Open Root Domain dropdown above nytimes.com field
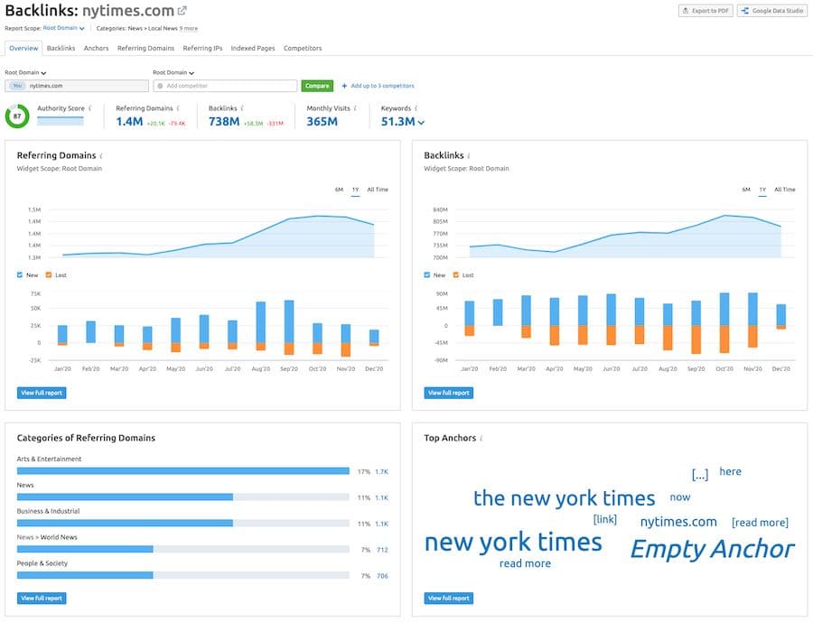Viewport: 813px width, 622px height. coord(25,72)
